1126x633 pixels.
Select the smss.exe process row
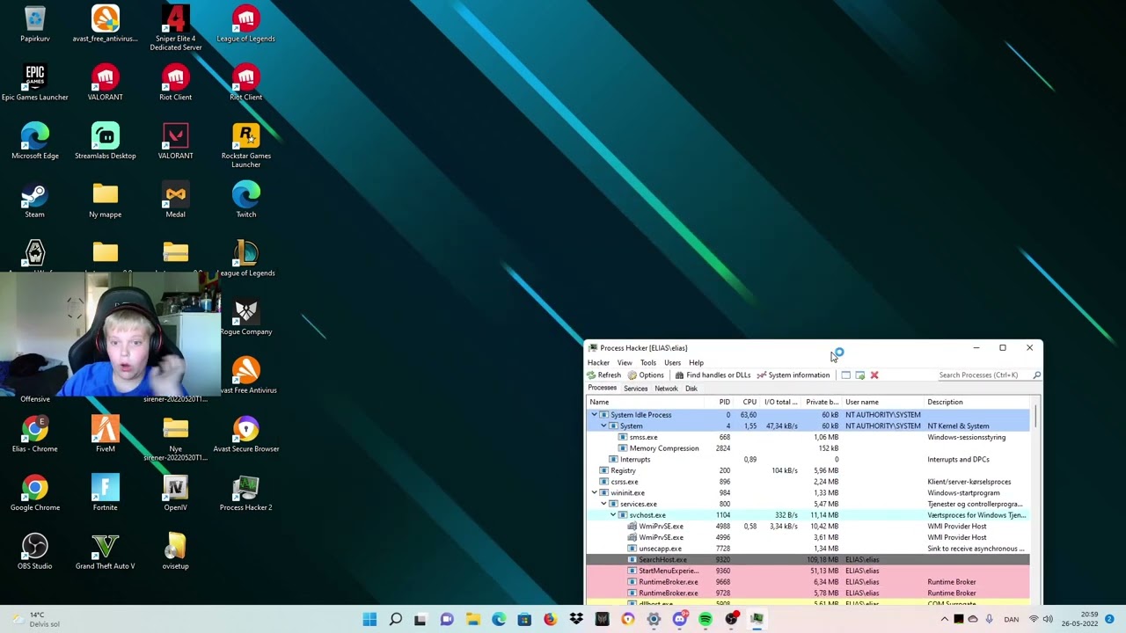808,437
